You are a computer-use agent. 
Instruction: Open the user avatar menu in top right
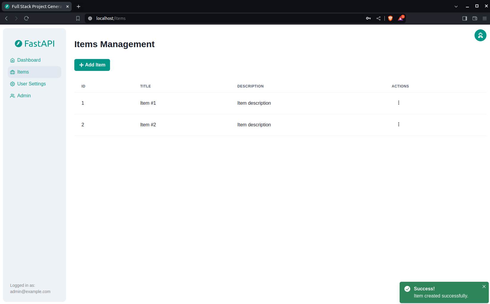(x=480, y=35)
